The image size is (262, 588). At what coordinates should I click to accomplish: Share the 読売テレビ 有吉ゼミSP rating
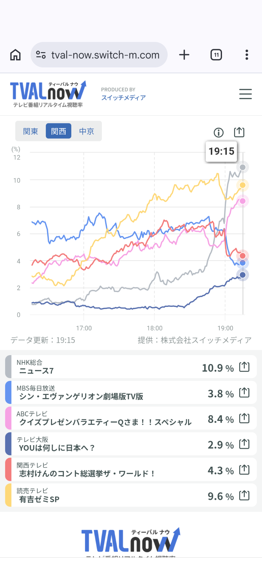[x=244, y=496]
